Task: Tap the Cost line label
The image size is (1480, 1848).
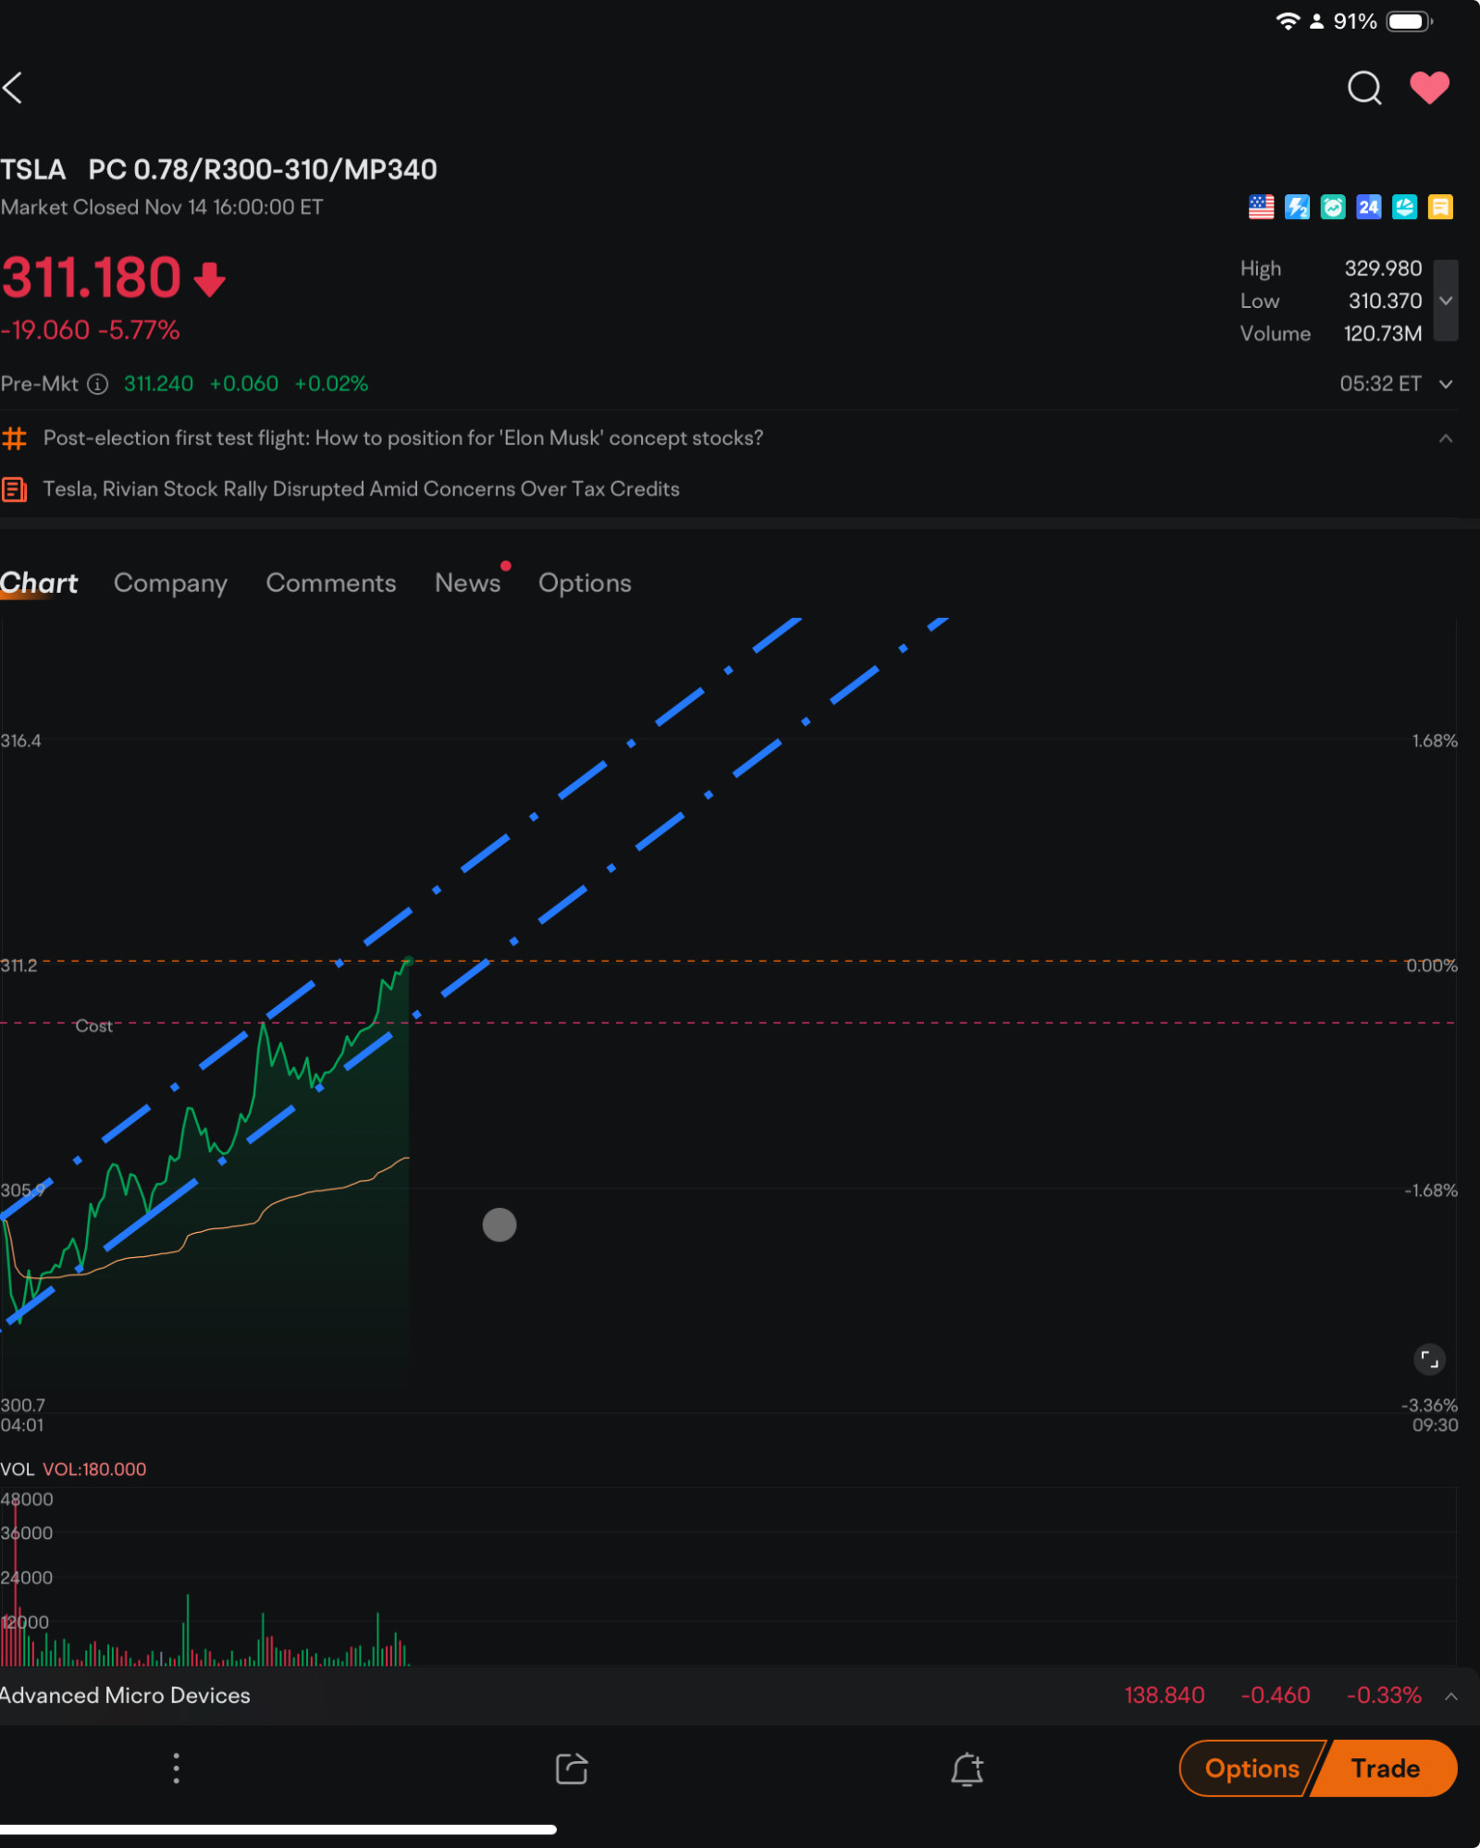Action: coord(93,1026)
